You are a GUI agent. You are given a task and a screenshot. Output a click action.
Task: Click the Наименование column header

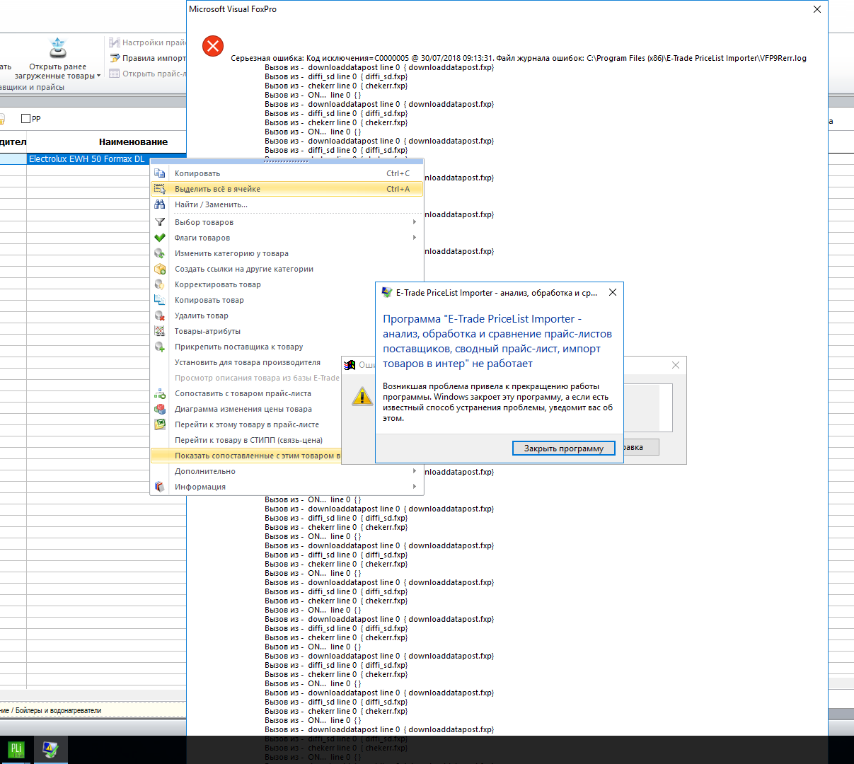(x=133, y=141)
